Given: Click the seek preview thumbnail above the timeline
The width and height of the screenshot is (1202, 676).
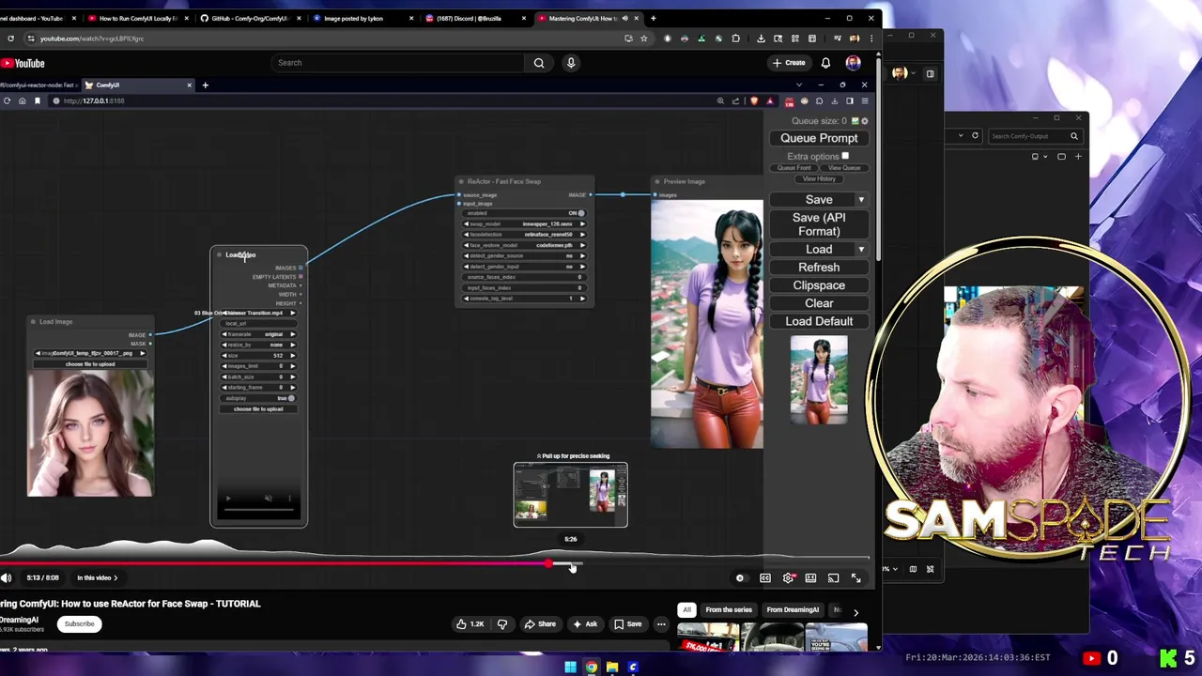Looking at the screenshot, I should click(571, 495).
